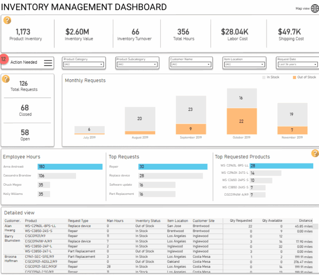The height and width of the screenshot is (275, 319).
Task: Click the August 2019 in-stock bar showing 20
Action: click(140, 119)
